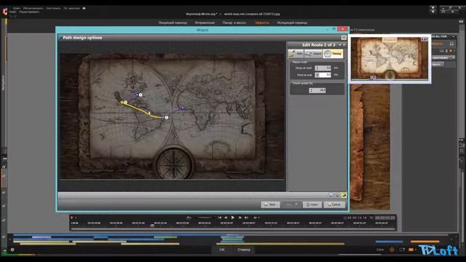Open the Входящий переход tab

pos(173,23)
